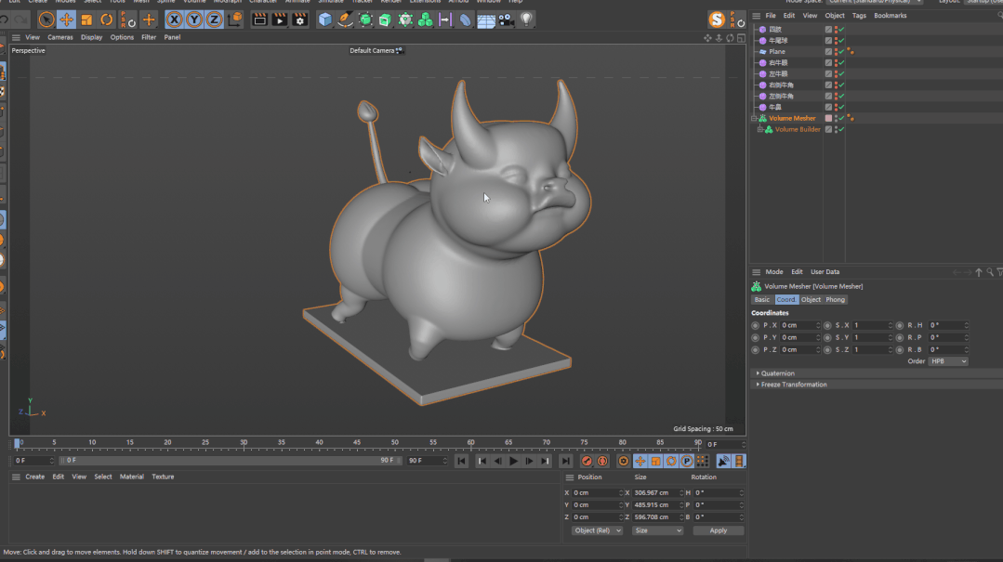This screenshot has height=562, width=1003.
Task: Add a Camera object
Action: [x=506, y=20]
